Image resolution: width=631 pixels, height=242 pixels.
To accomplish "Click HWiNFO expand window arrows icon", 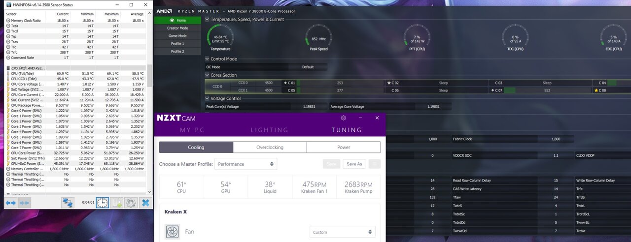I will click(x=10, y=202).
